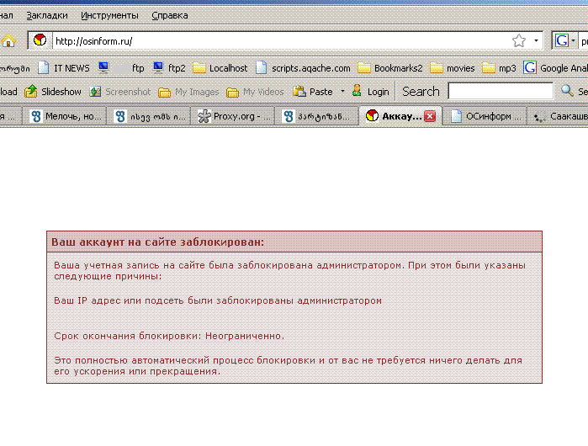
Task: Open the Инструменты menu
Action: [109, 15]
